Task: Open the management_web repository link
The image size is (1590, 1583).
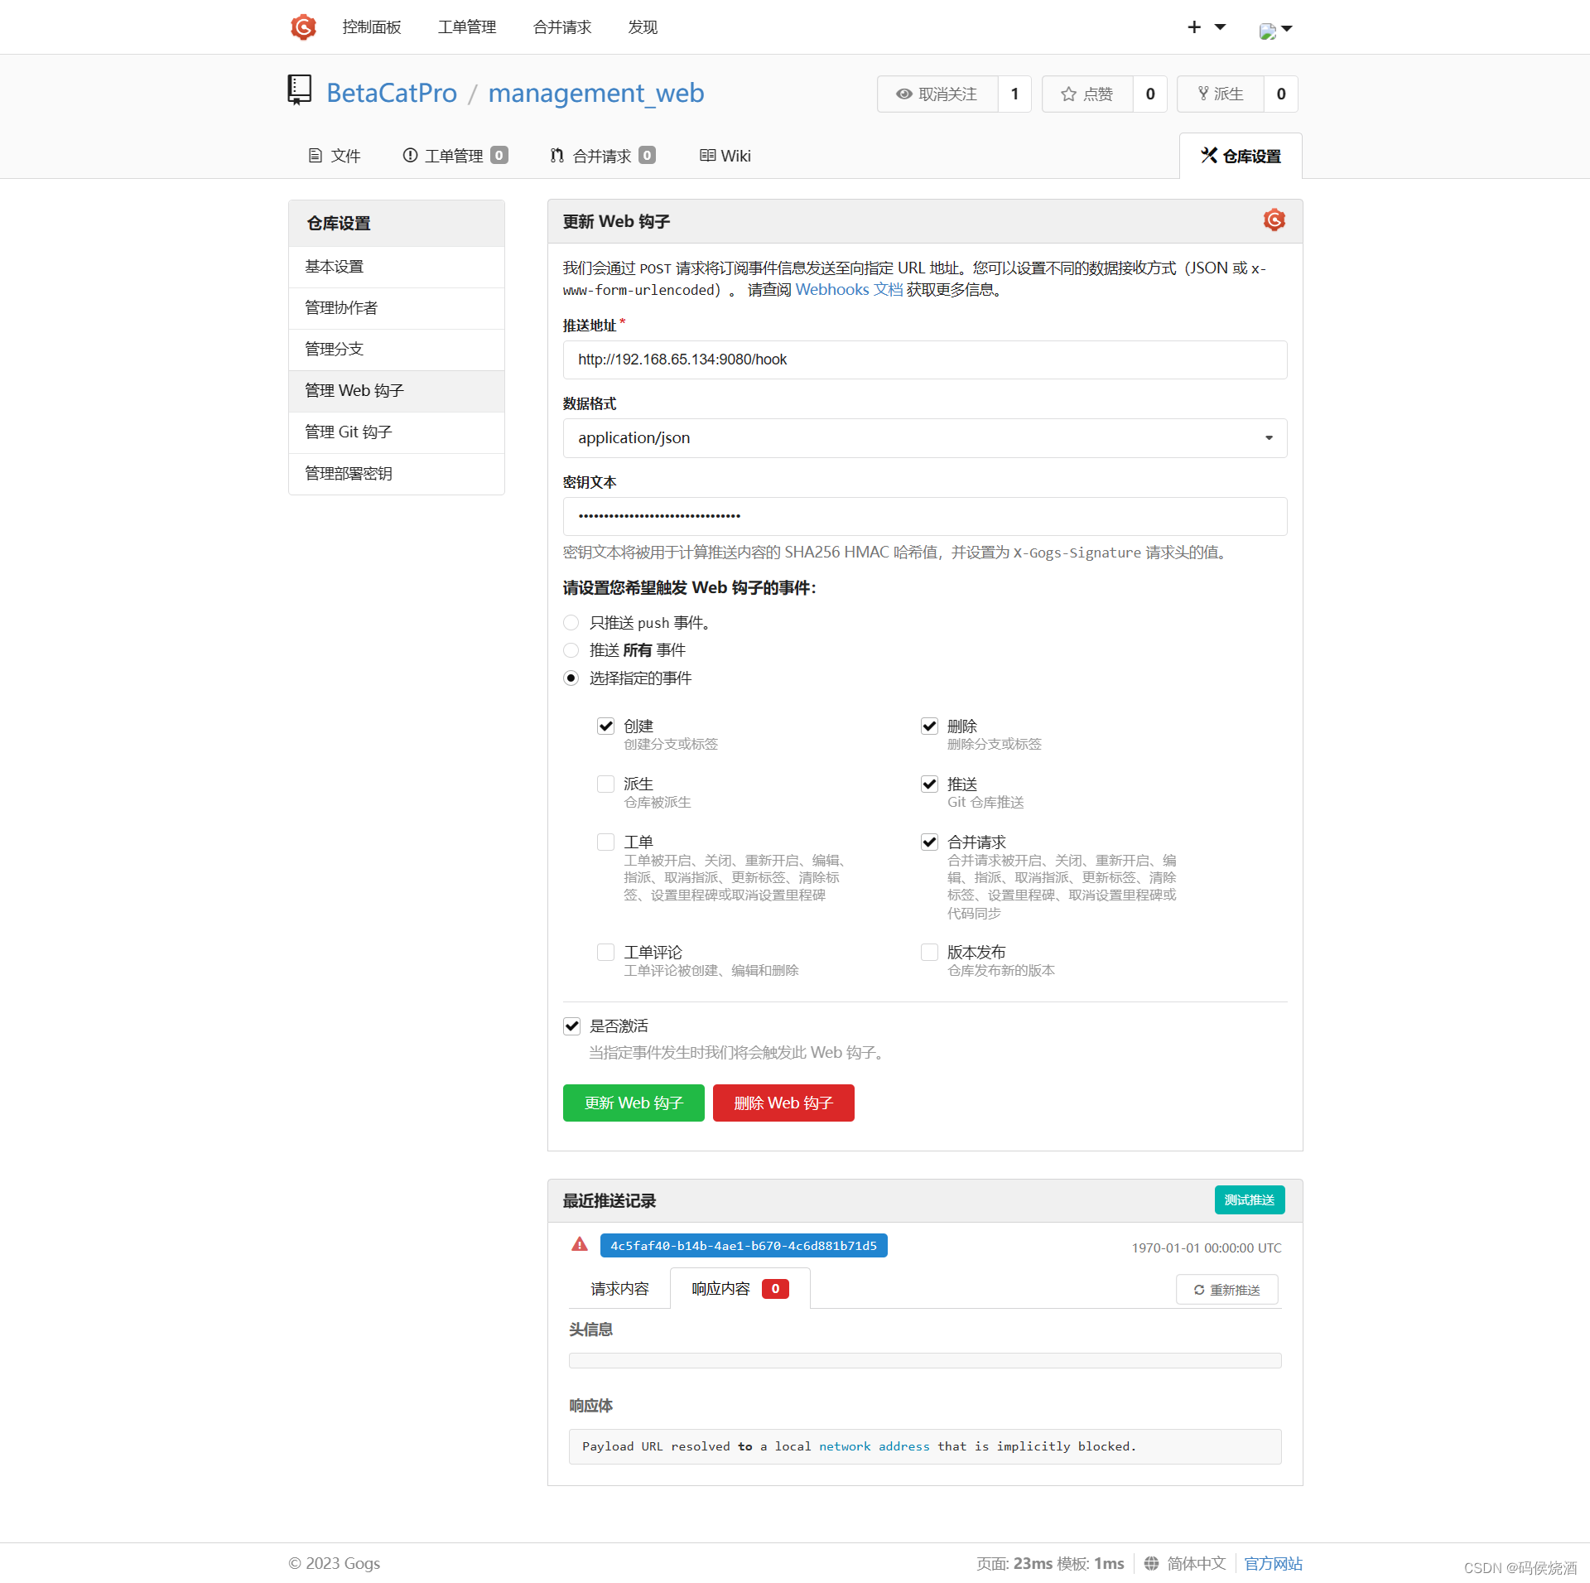Action: [x=596, y=93]
